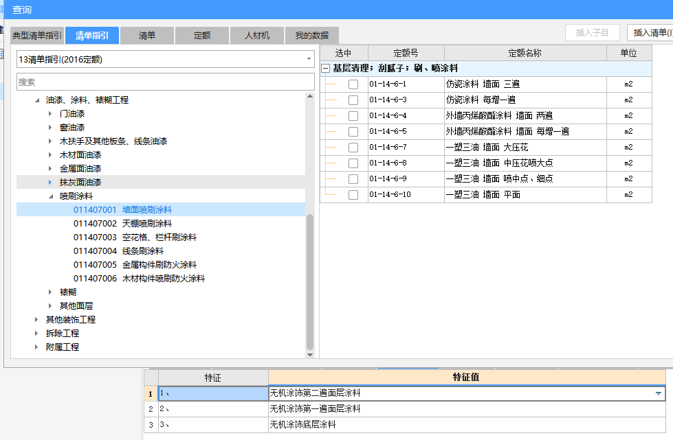The image size is (673, 440).
Task: Click the 单位 column header
Action: coord(629,53)
